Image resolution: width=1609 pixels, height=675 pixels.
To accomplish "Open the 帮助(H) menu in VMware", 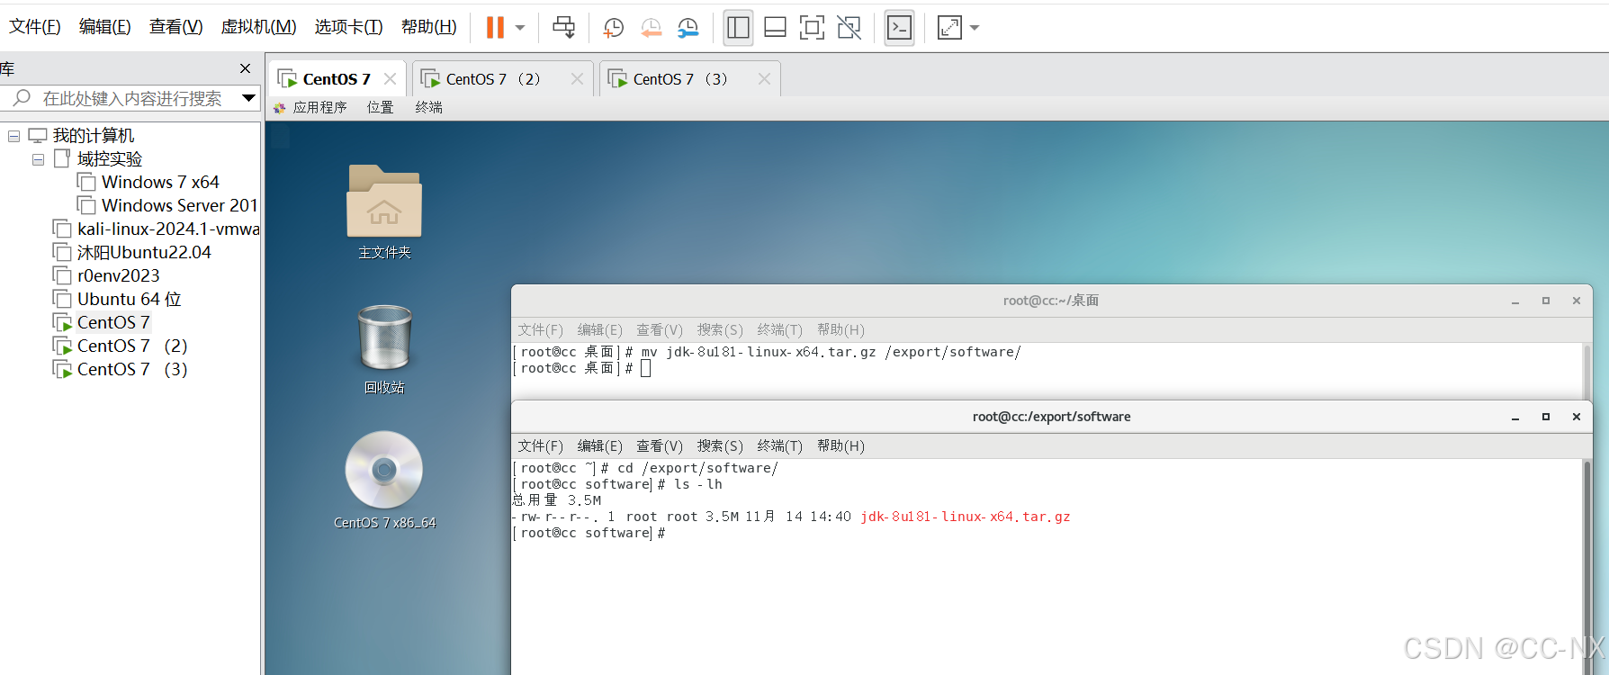I will pyautogui.click(x=429, y=27).
